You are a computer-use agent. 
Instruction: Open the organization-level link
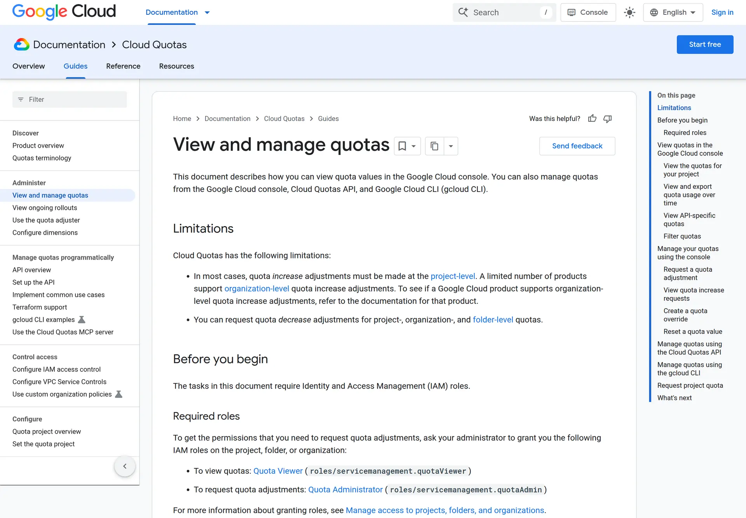pos(257,288)
